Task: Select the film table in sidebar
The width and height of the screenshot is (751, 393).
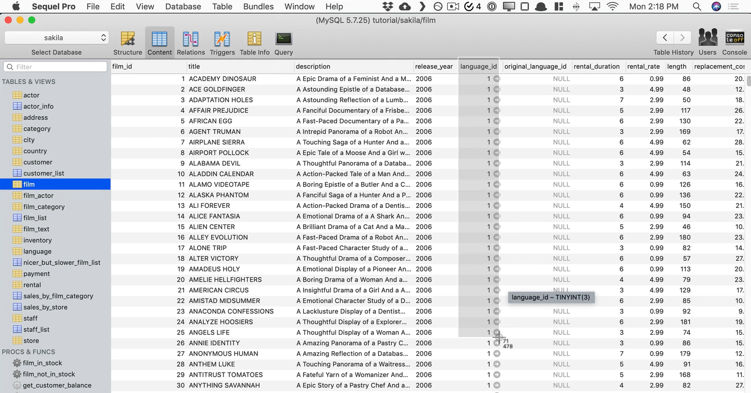Action: 55,184
